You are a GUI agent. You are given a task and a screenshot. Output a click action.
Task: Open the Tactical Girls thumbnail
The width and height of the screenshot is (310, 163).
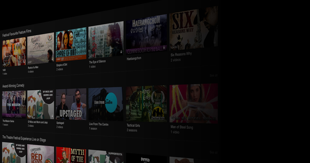point(146,104)
